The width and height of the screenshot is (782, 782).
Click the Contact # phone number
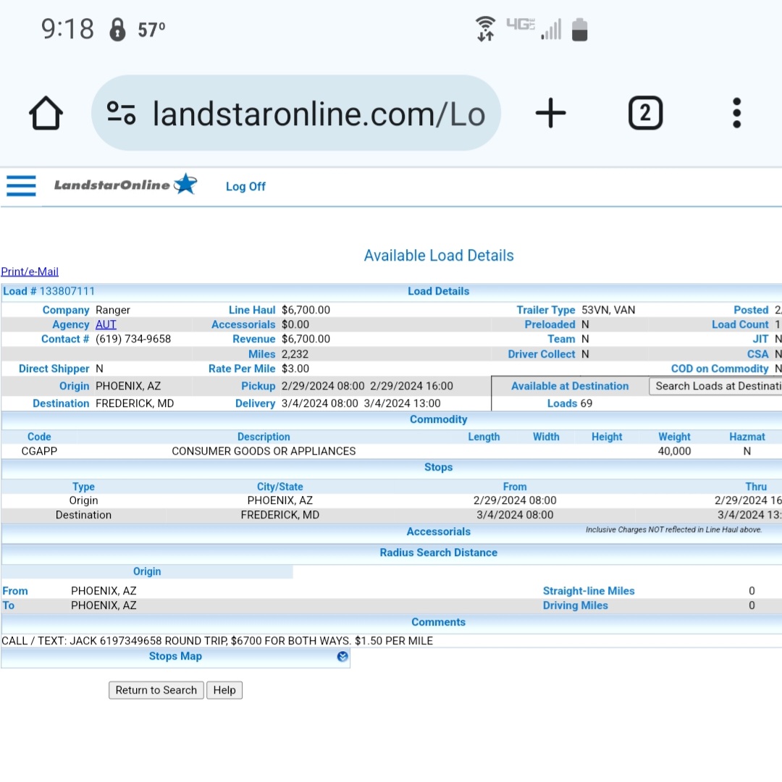(x=133, y=339)
